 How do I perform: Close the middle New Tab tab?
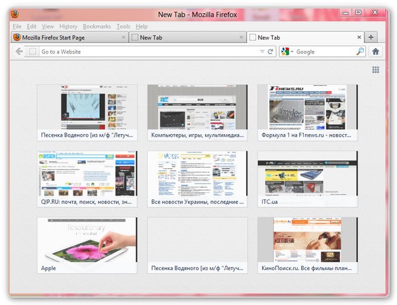tap(241, 38)
